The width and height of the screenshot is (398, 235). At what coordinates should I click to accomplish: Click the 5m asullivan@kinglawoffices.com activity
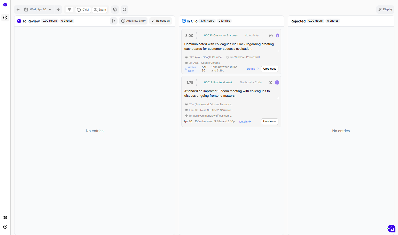208,116
